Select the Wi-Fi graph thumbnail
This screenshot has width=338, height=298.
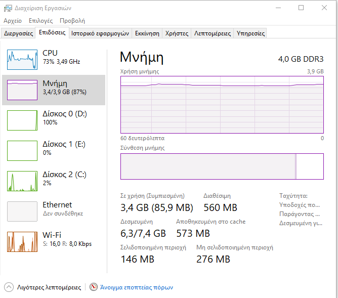click(x=22, y=242)
